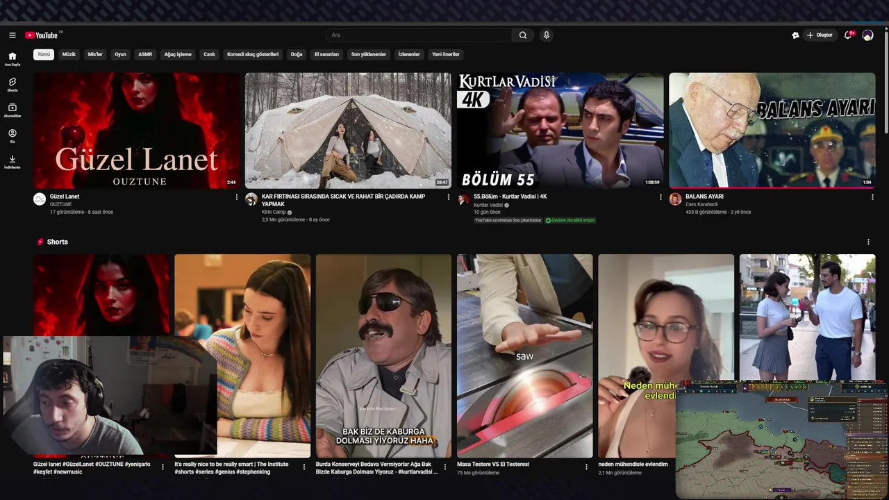Select the Doğa filter chip
Viewport: 889px width, 500px height.
[x=297, y=54]
